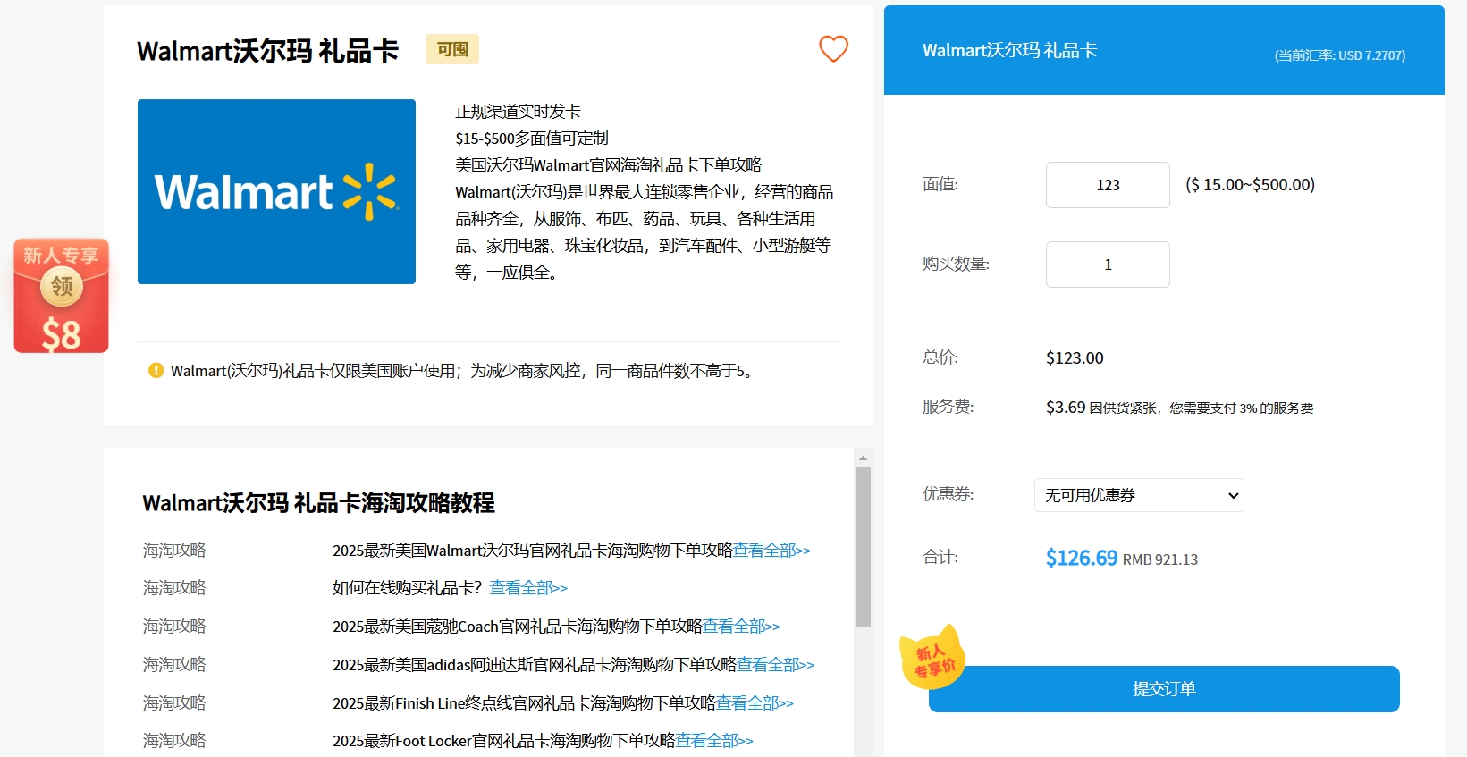Claim the new user $8 red envelope

tap(61, 296)
